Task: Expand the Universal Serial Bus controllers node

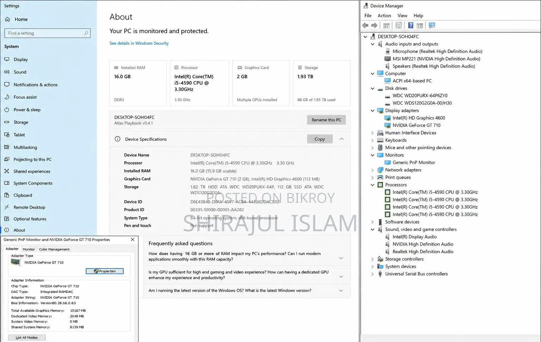Action: [373, 274]
